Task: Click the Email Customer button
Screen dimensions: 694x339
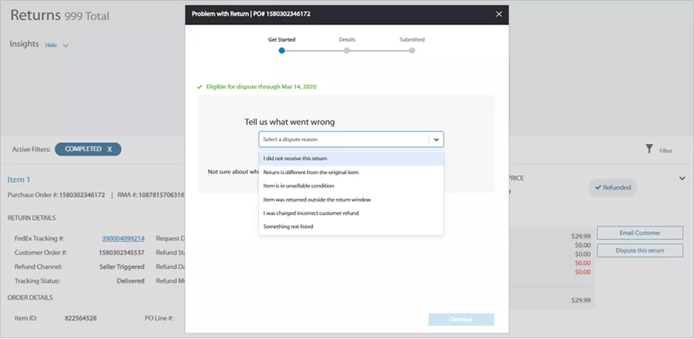Action: click(x=639, y=232)
